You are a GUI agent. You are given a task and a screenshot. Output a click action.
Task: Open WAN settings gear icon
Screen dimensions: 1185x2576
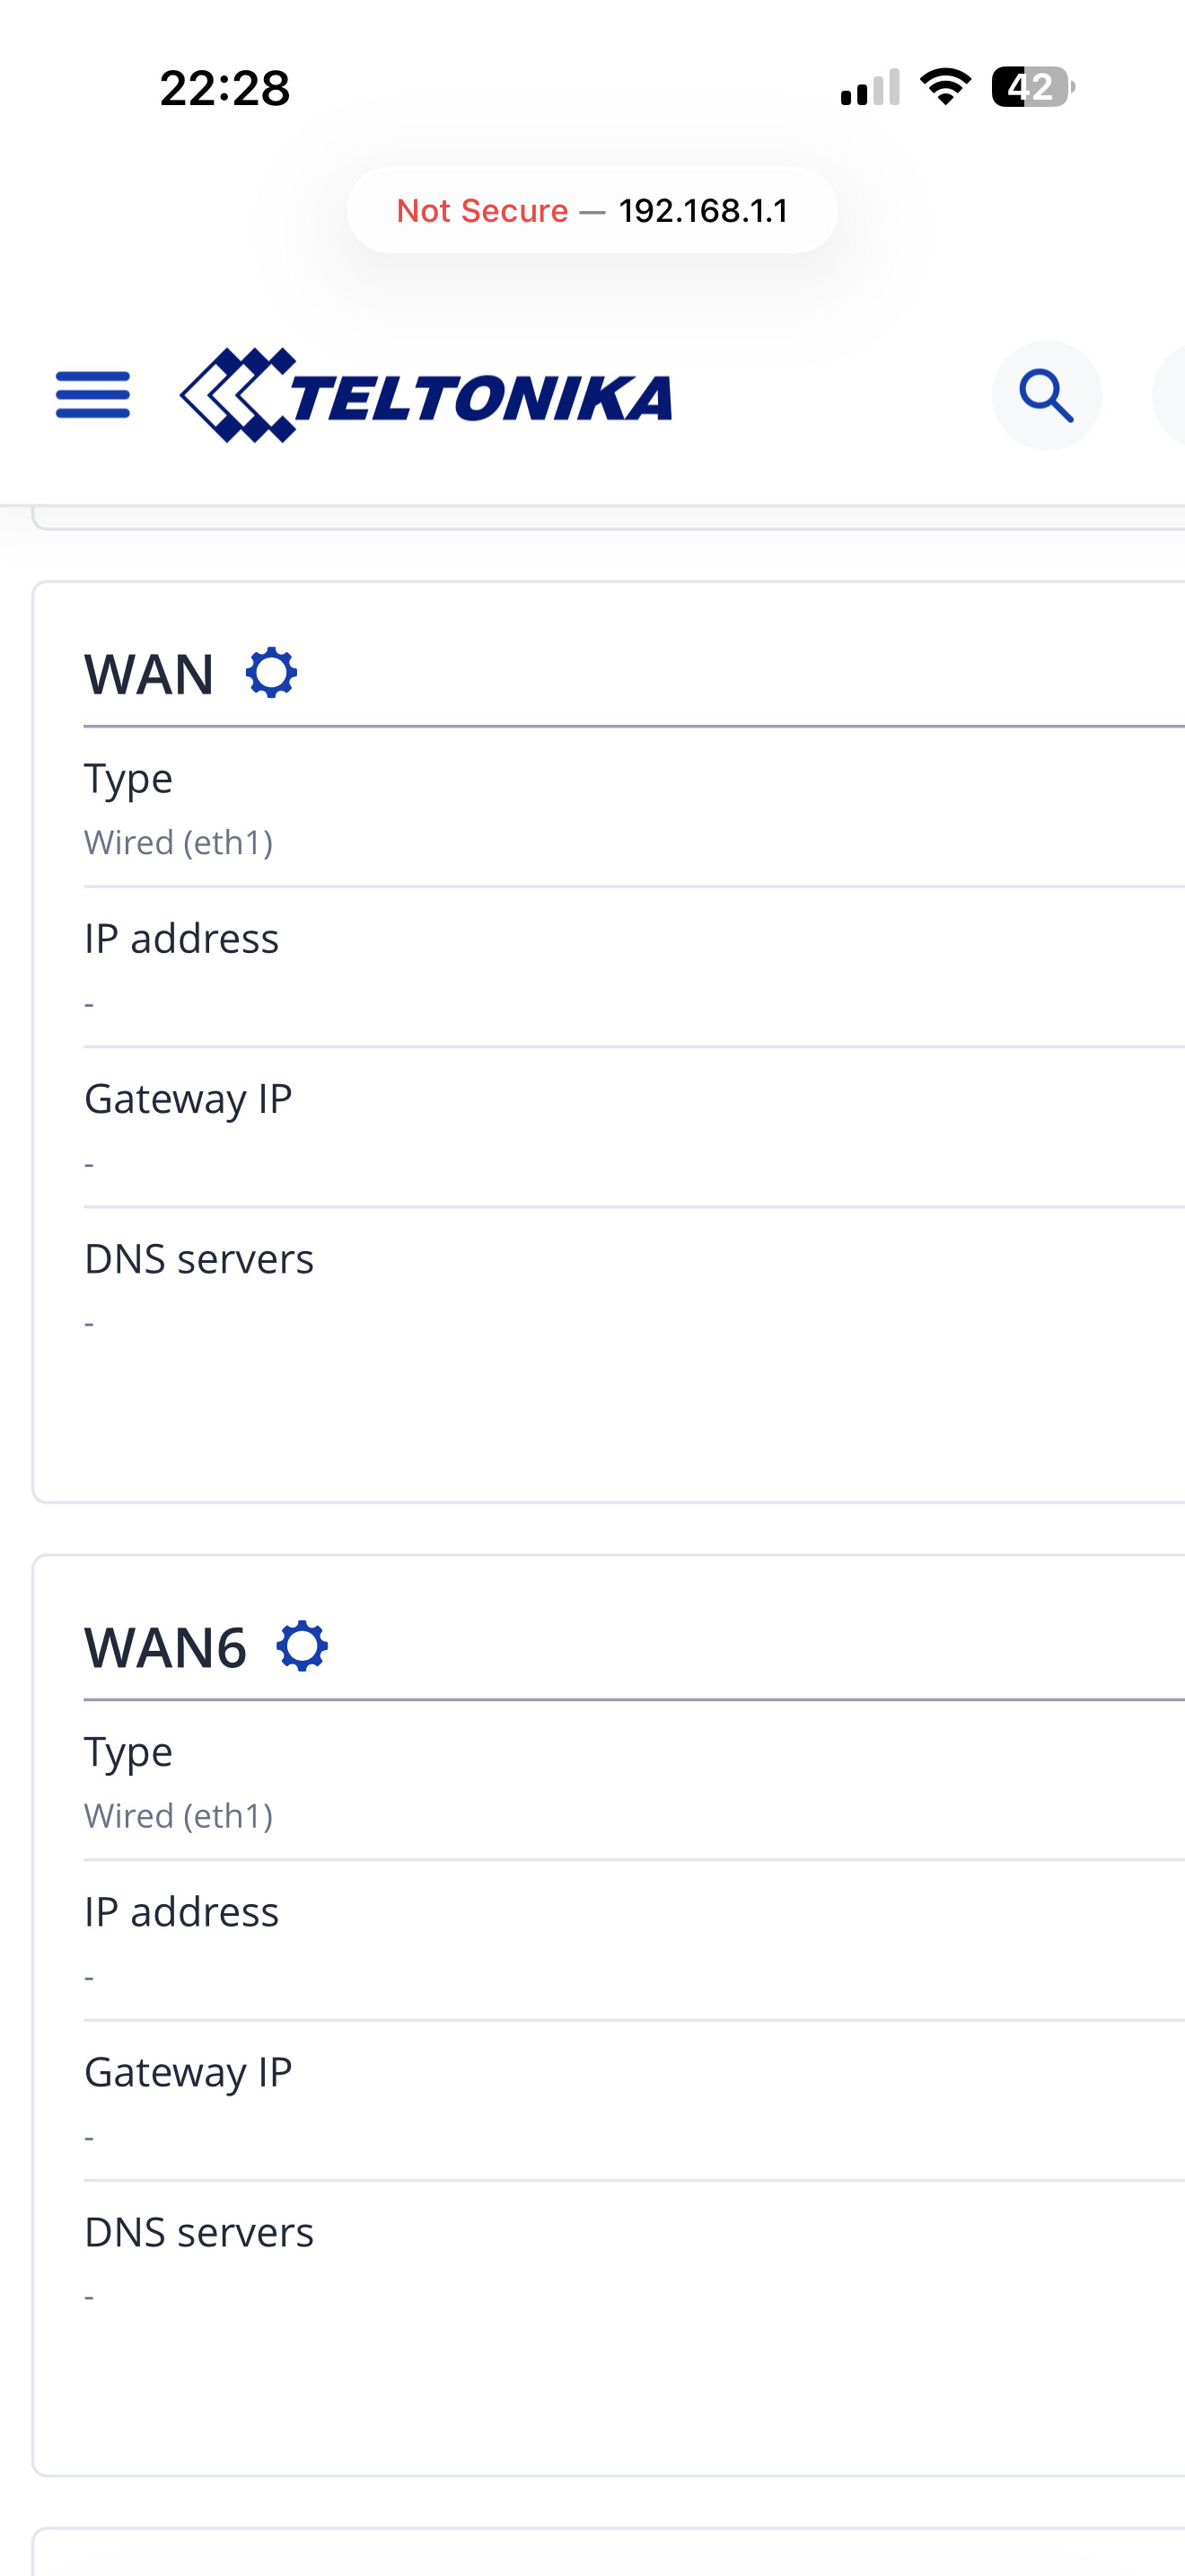click(x=272, y=673)
